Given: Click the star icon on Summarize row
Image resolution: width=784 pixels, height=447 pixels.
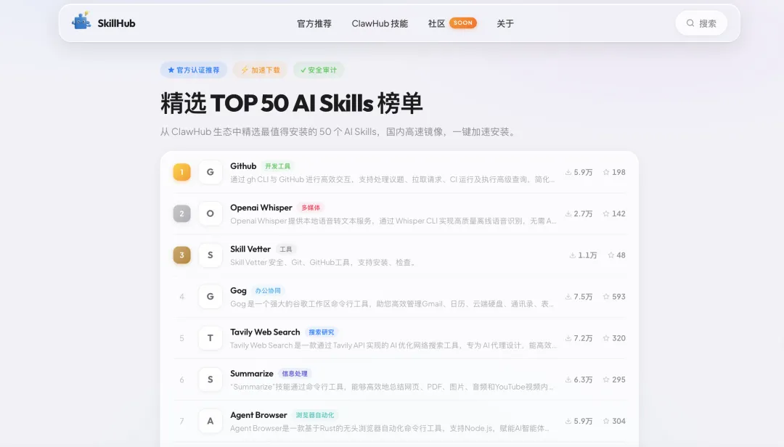Looking at the screenshot, I should pos(606,380).
